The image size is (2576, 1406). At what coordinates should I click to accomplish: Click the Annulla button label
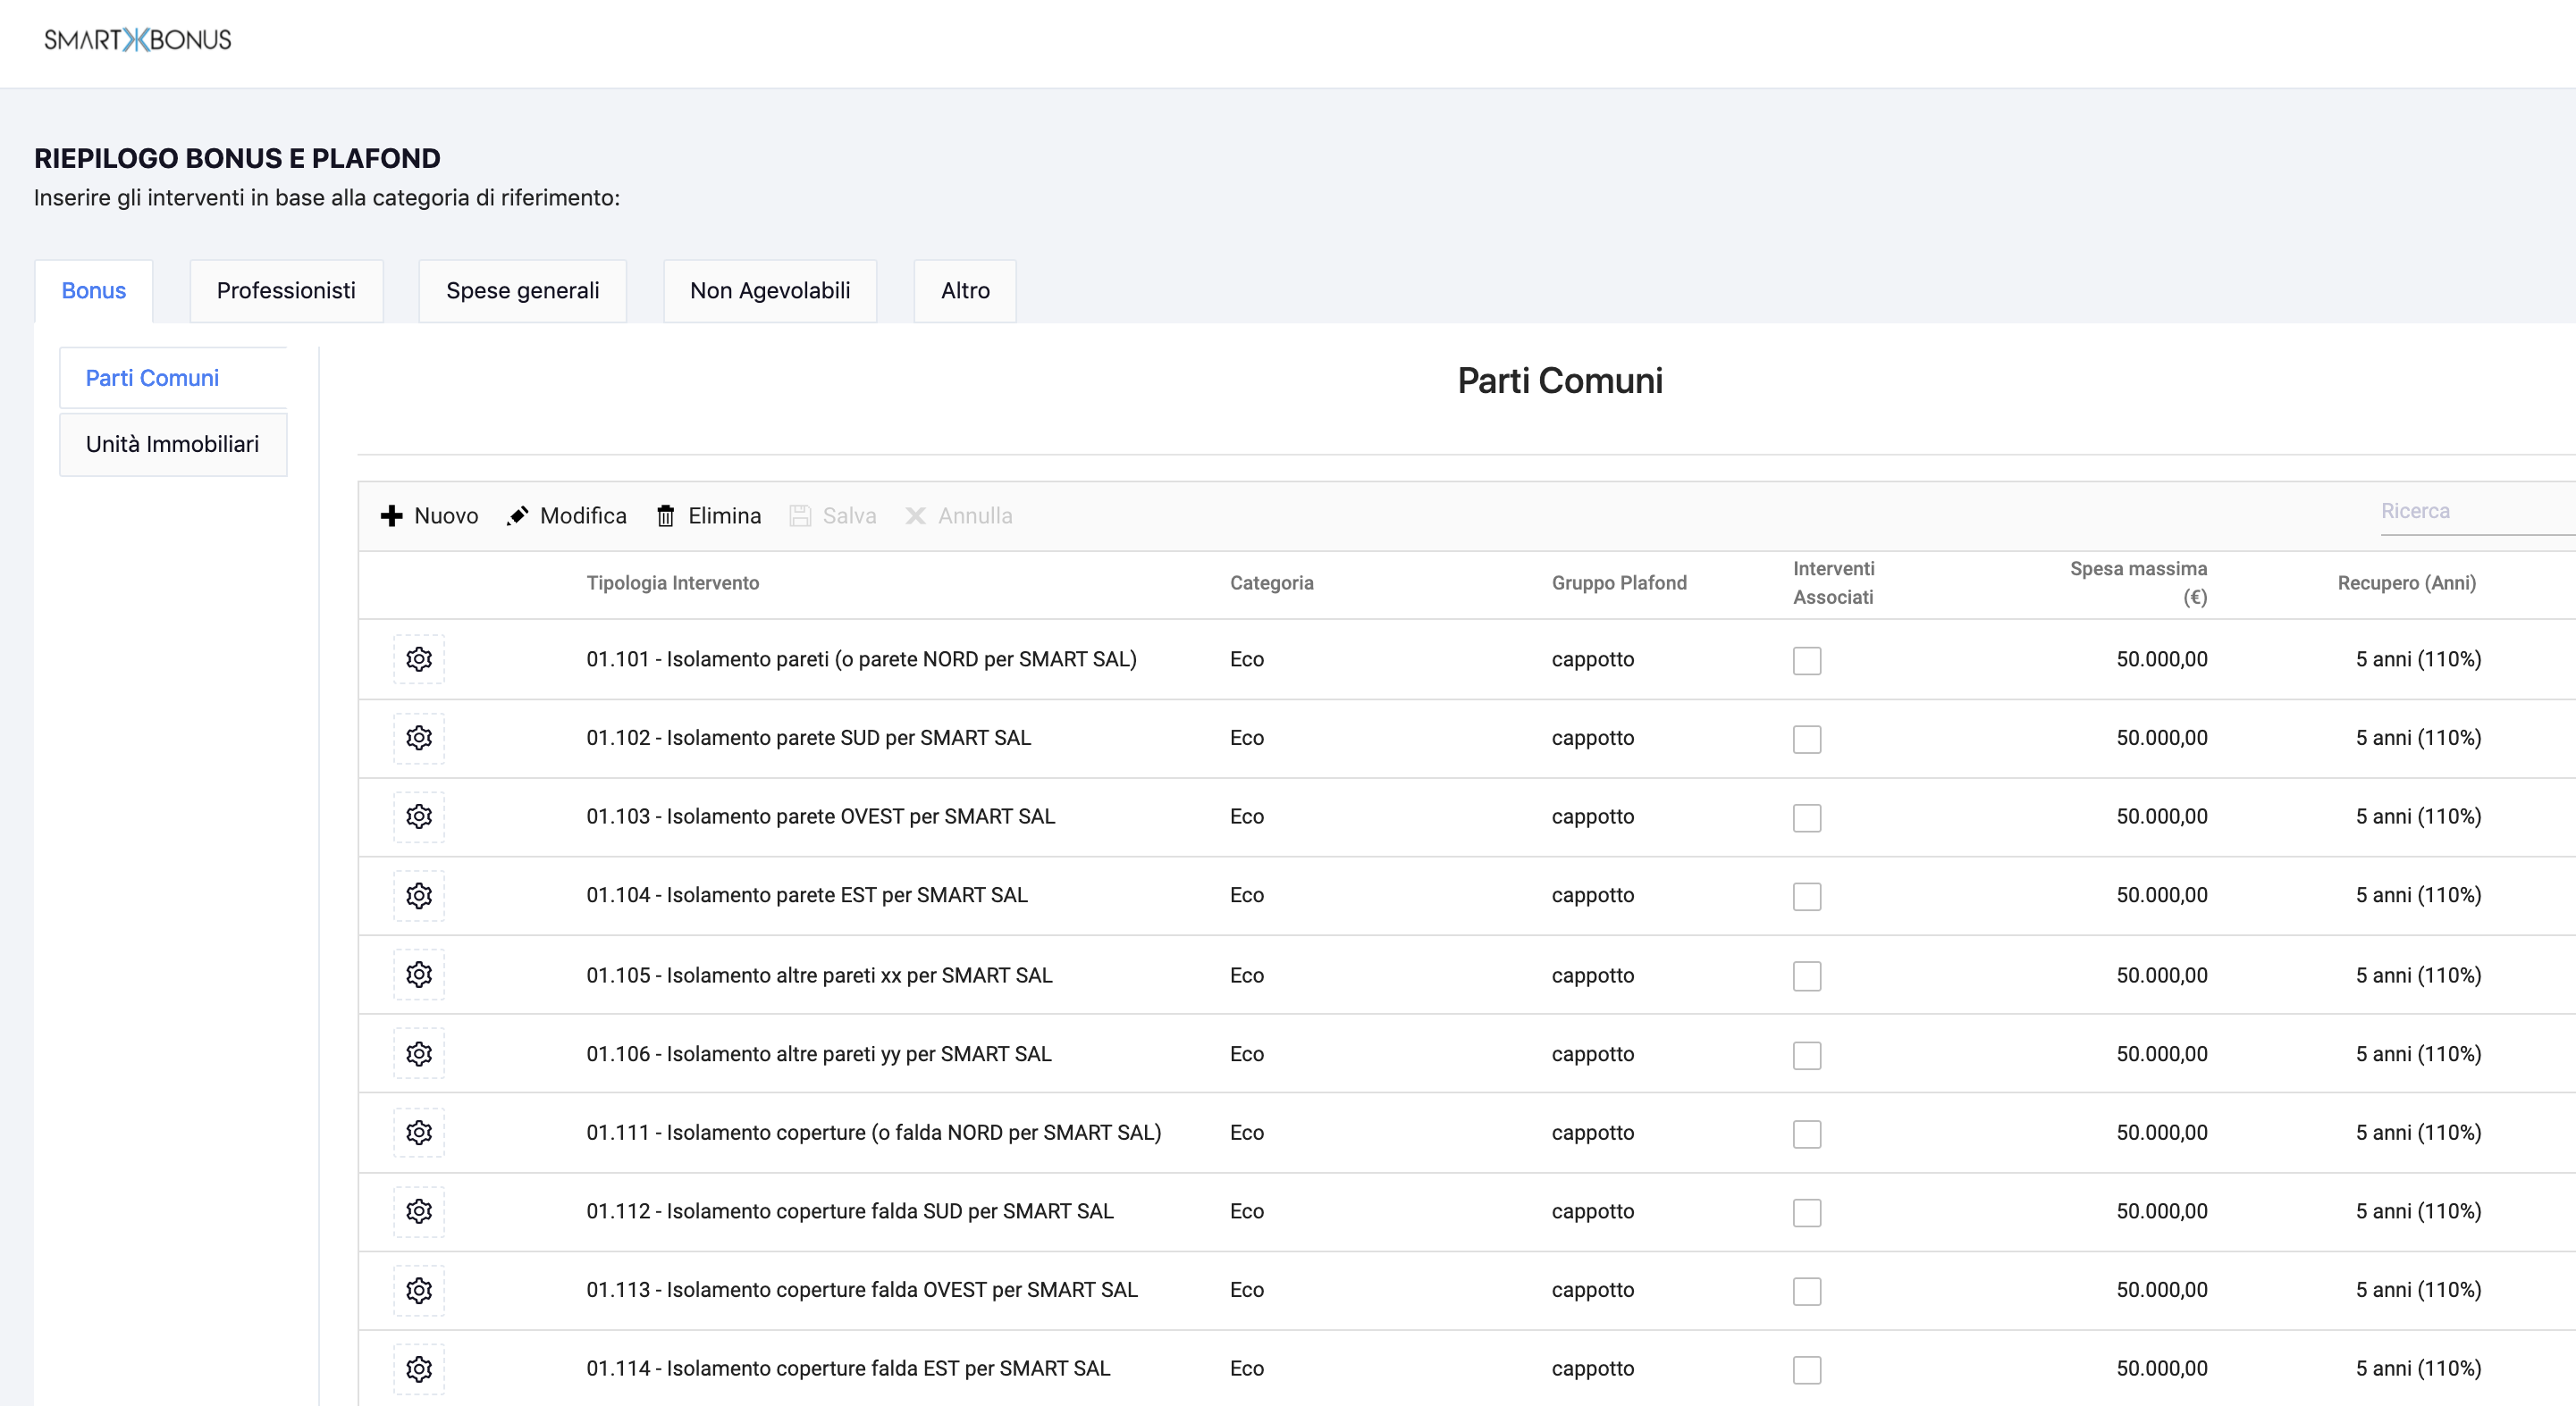tap(975, 515)
